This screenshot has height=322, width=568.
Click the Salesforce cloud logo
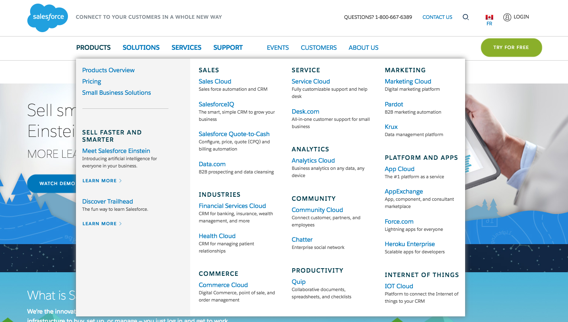coord(47,18)
